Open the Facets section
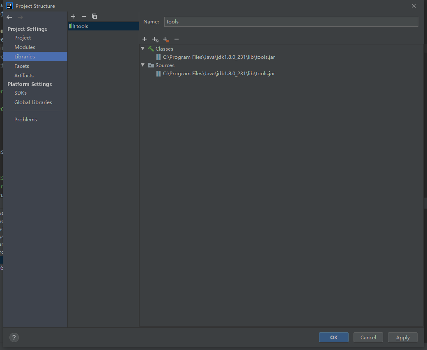Image resolution: width=427 pixels, height=350 pixels. click(x=22, y=66)
